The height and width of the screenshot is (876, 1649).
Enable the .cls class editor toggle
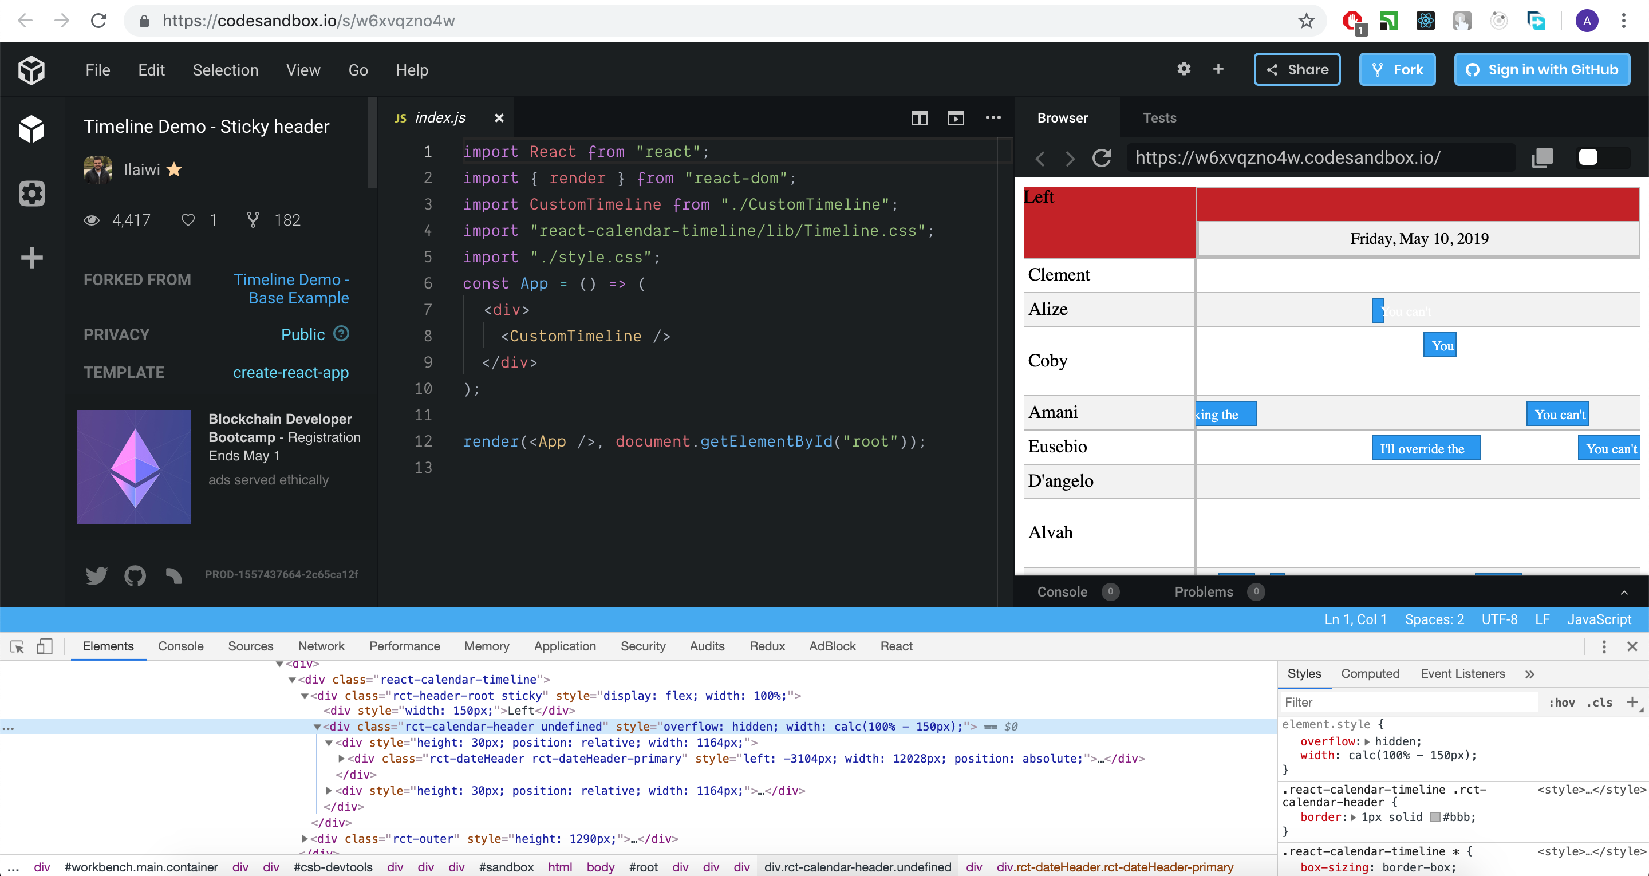click(1599, 702)
